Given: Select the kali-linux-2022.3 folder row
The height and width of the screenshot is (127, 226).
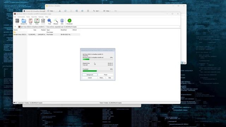Looking at the screenshot, I should point(47,35).
